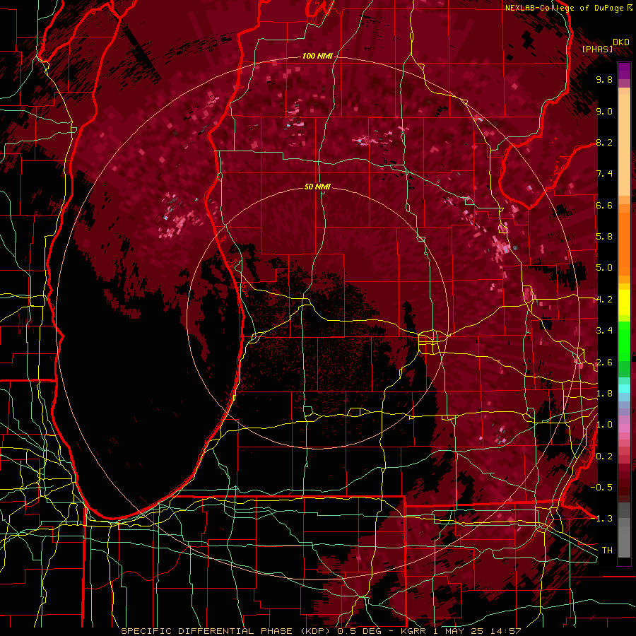Click the 5.0 value on the color scale
Viewport: 636px width, 636px height.
pyautogui.click(x=604, y=268)
